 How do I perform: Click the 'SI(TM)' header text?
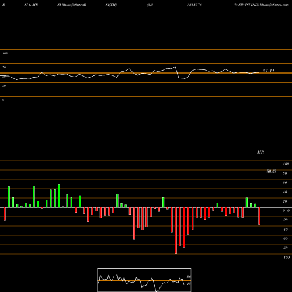coord(111,5)
